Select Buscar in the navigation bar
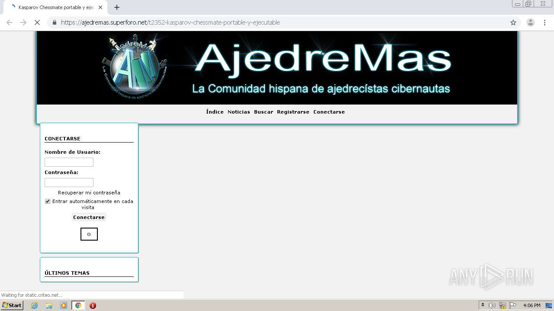 point(264,112)
